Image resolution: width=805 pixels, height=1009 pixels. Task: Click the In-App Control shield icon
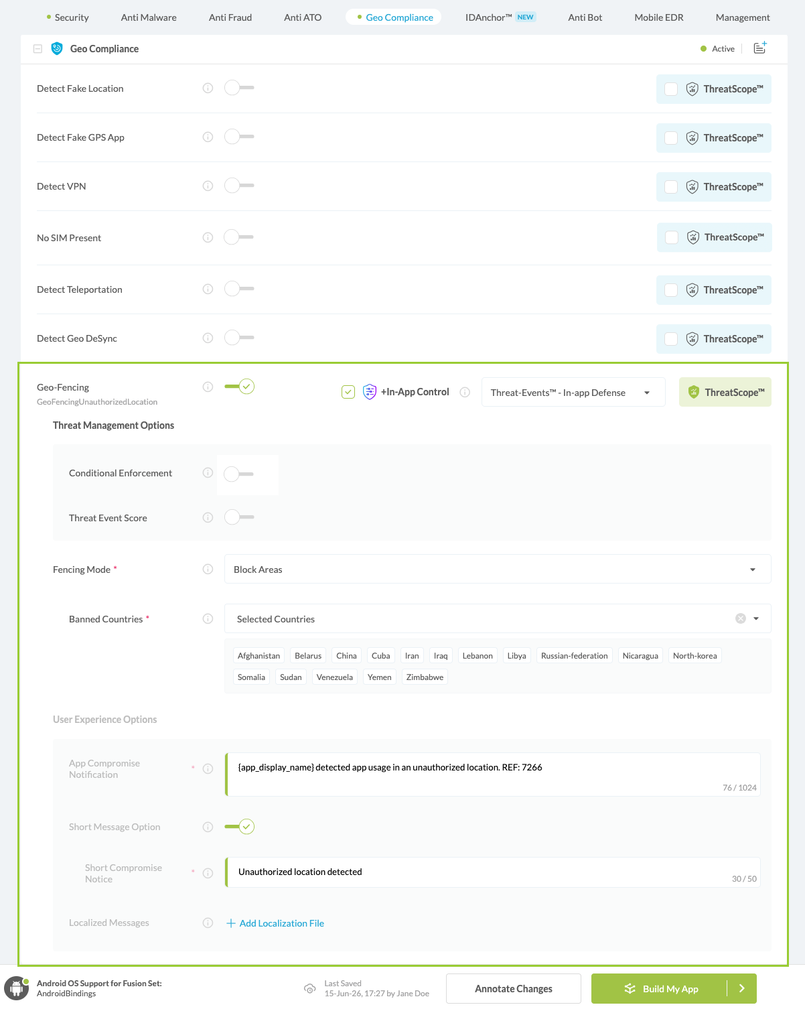[370, 392]
